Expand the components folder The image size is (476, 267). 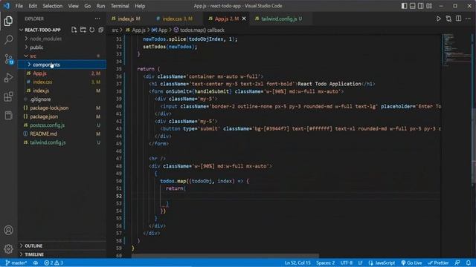tap(62, 65)
